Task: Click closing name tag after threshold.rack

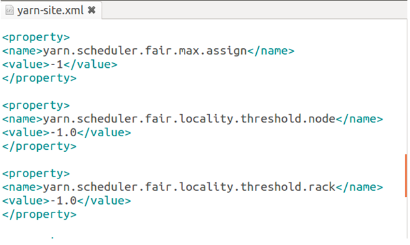Action: [359, 187]
